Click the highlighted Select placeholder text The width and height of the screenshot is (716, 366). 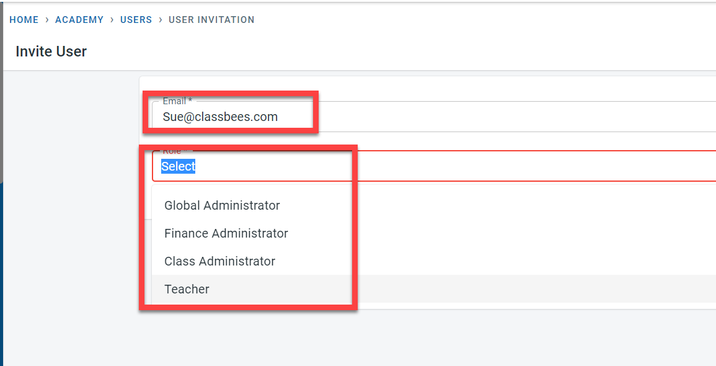pos(179,166)
